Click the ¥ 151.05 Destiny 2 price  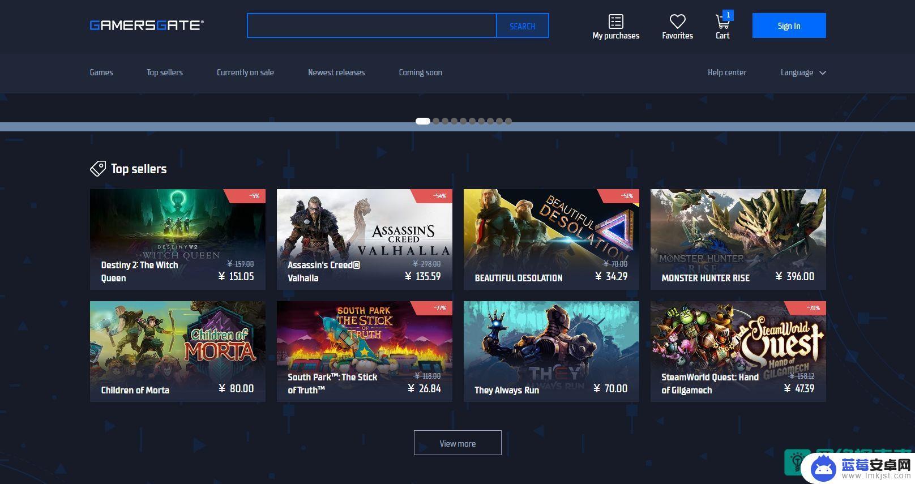236,276
